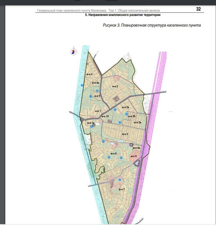Click the figure caption 'Рисунок 3. Планировочная структура'
Screen dimensions: 216x225
[135, 25]
